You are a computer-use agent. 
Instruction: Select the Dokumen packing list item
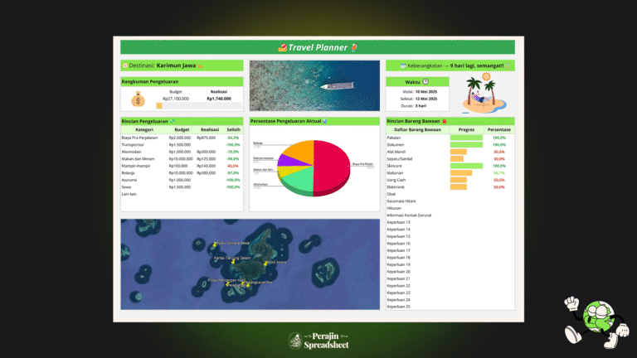click(x=396, y=145)
